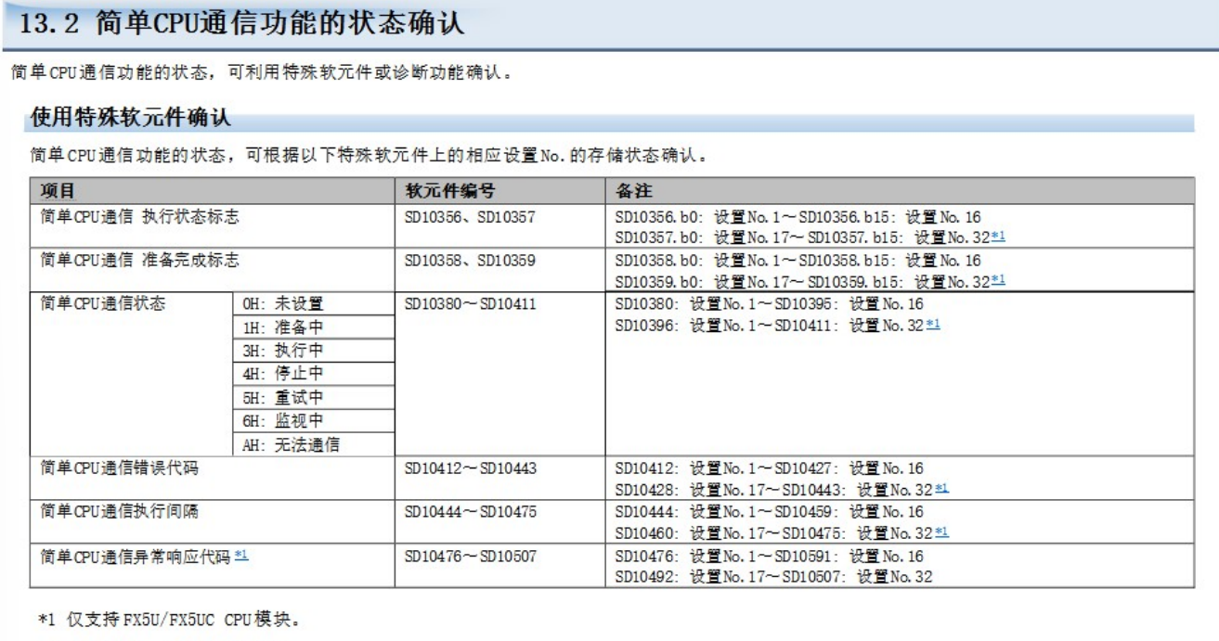Click the status value AH: 无法通信
The width and height of the screenshot is (1219, 641).
pyautogui.click(x=290, y=443)
